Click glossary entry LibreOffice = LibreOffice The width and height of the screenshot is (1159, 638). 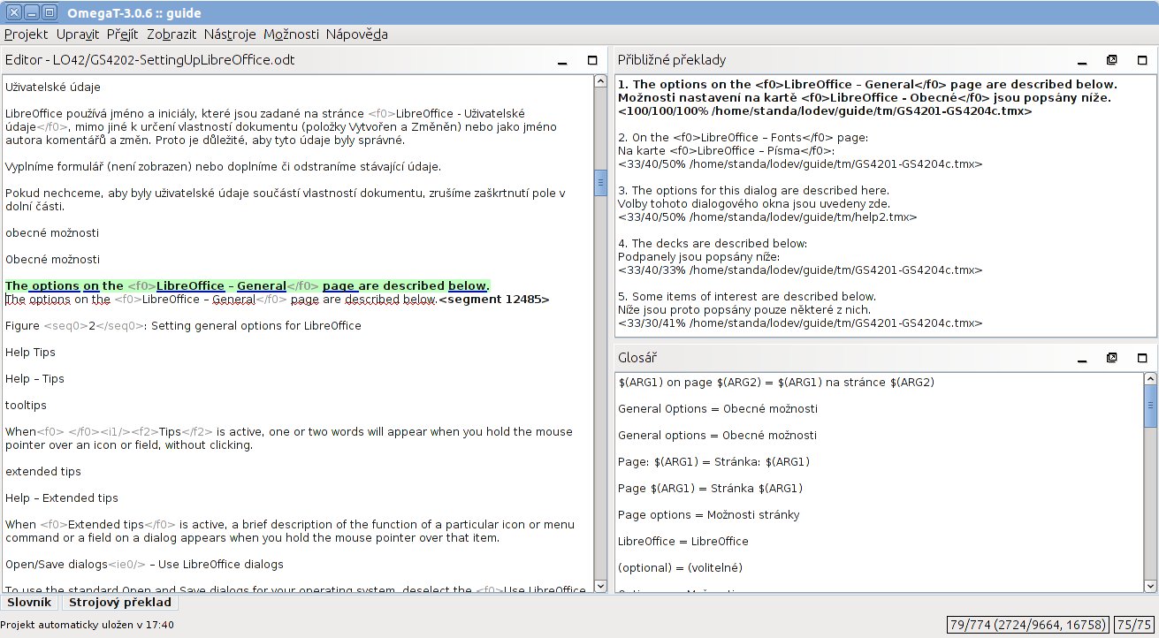[x=683, y=541]
